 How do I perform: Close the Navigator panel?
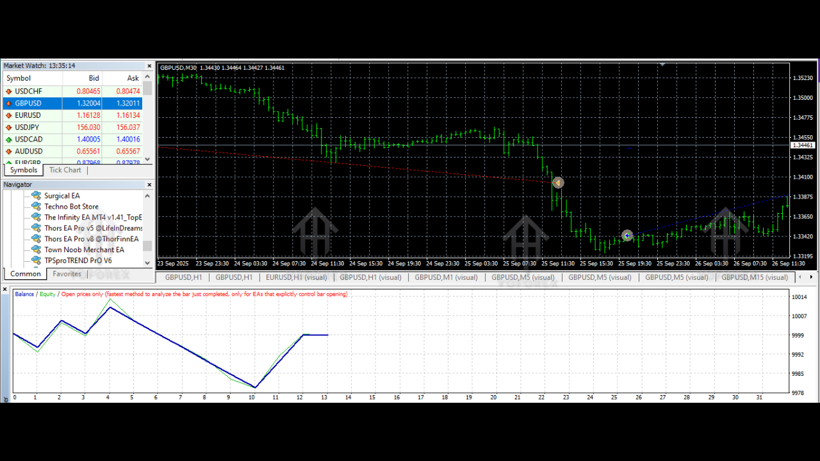pyautogui.click(x=149, y=185)
